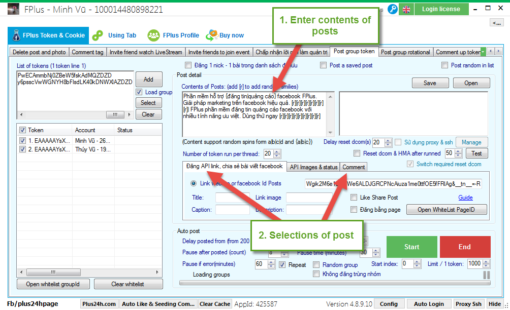This screenshot has height=310, width=510.
Task: Click the Select button under Load group
Action: [148, 103]
